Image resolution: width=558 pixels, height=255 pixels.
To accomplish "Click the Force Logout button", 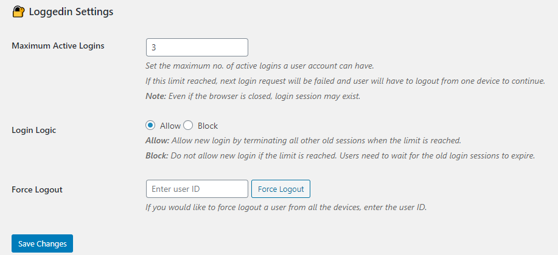I will click(x=281, y=189).
